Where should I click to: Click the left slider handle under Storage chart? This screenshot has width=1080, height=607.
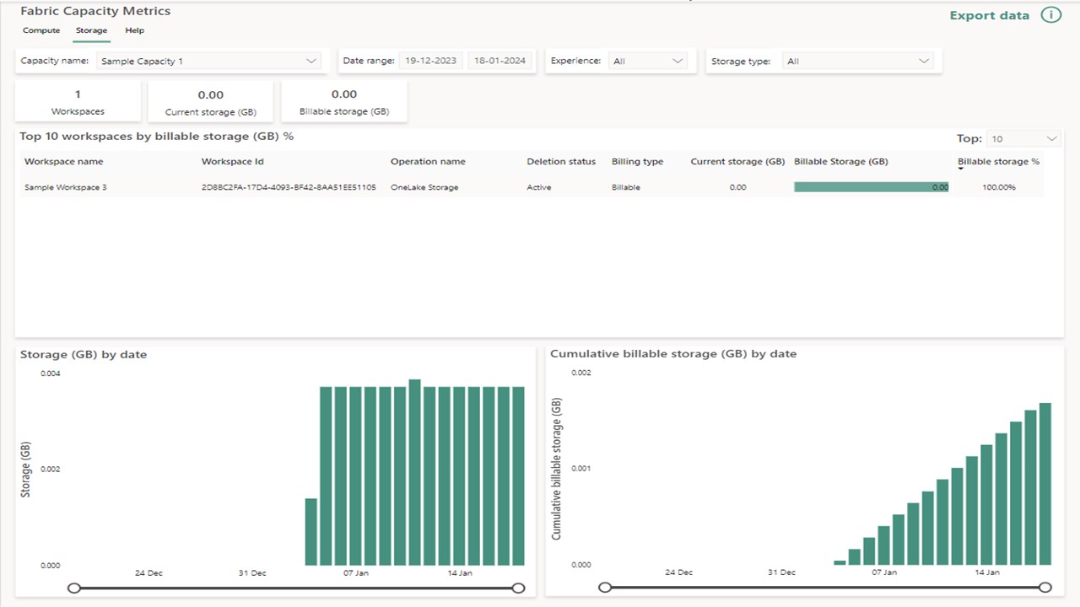tap(74, 588)
